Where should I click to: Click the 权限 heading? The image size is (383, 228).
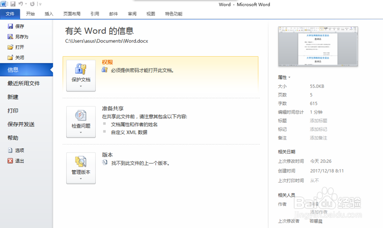[x=108, y=62]
